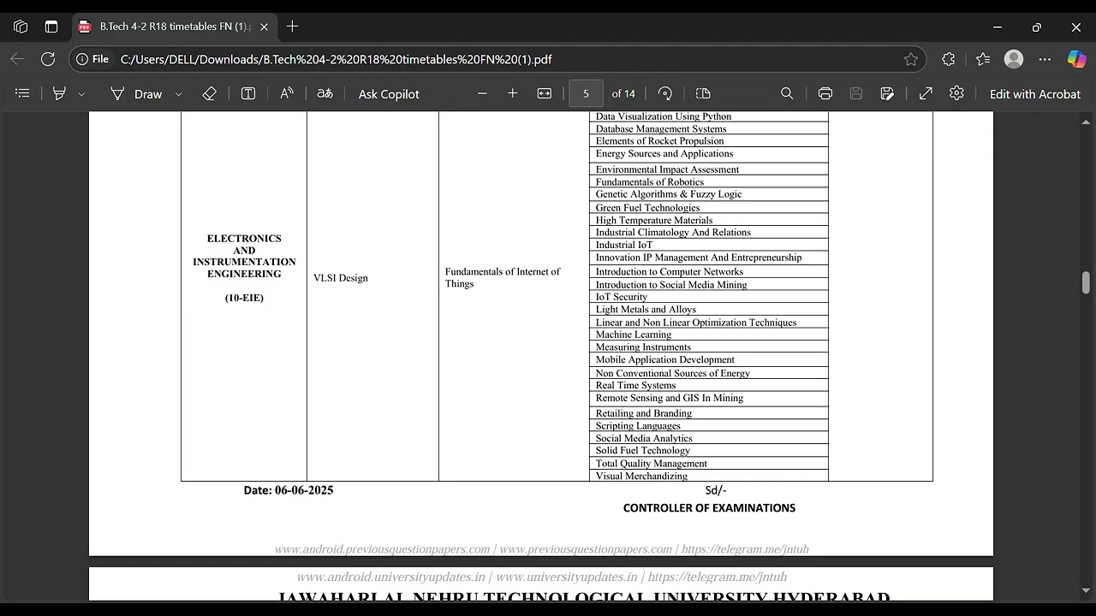Add this page to favorites star

coord(911,59)
